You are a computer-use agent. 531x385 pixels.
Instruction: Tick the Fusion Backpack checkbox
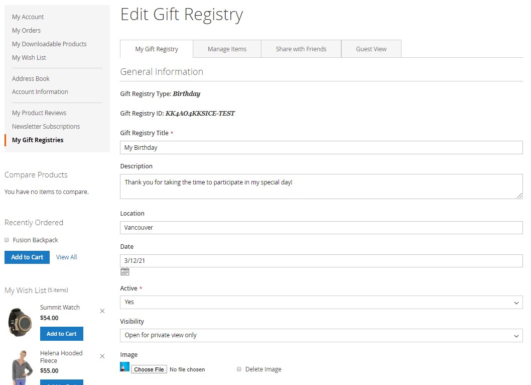click(x=7, y=240)
